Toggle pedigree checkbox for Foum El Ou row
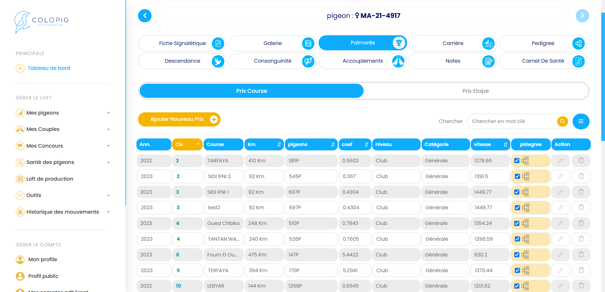The height and width of the screenshot is (292, 605). pos(517,255)
